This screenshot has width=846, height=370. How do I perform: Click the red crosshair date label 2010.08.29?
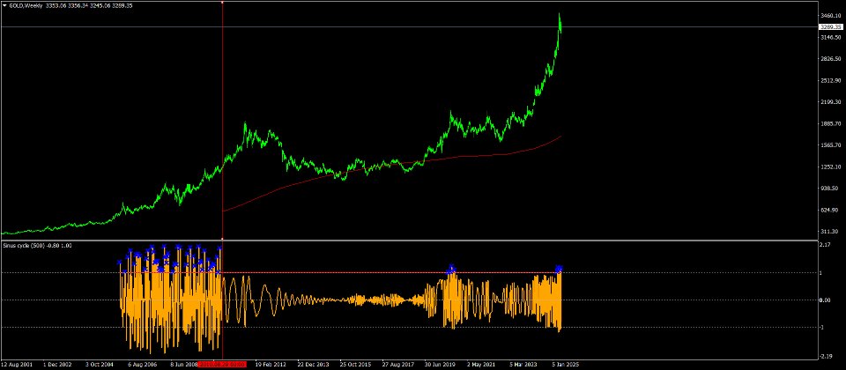pyautogui.click(x=222, y=364)
